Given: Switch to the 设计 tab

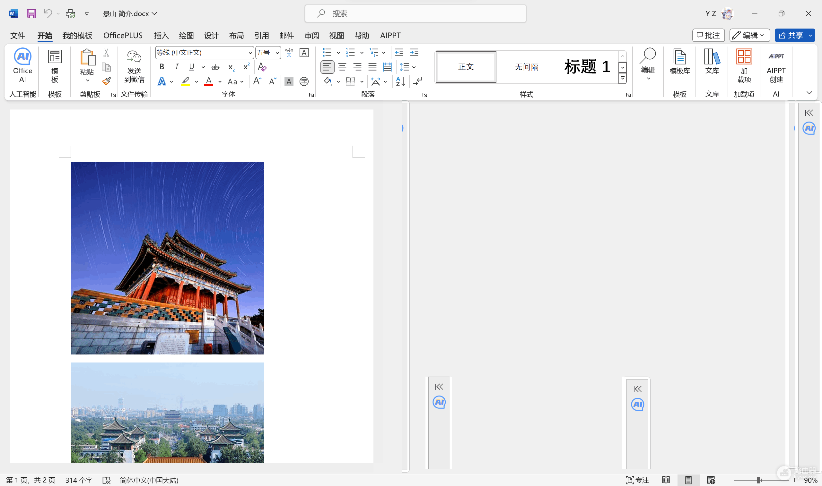Looking at the screenshot, I should coord(211,35).
